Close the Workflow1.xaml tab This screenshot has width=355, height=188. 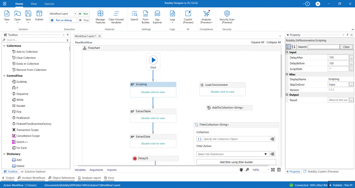point(99,36)
